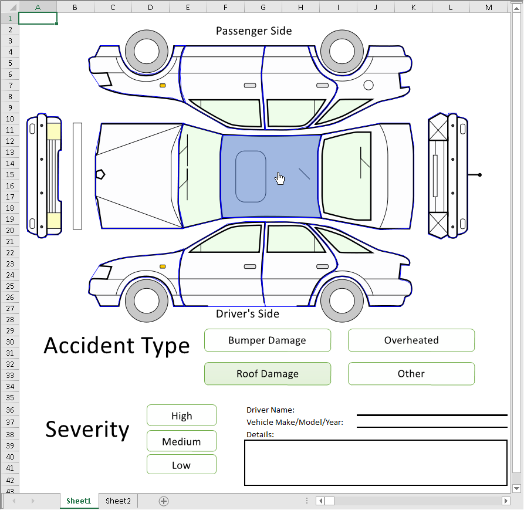Click the car hood in top view
The width and height of the screenshot is (524, 510).
coord(138,175)
